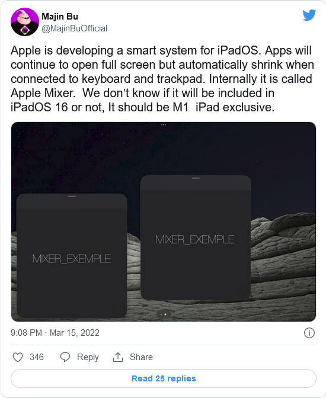326x398 pixels.
Task: Click the Reply text label
Action: (x=88, y=357)
